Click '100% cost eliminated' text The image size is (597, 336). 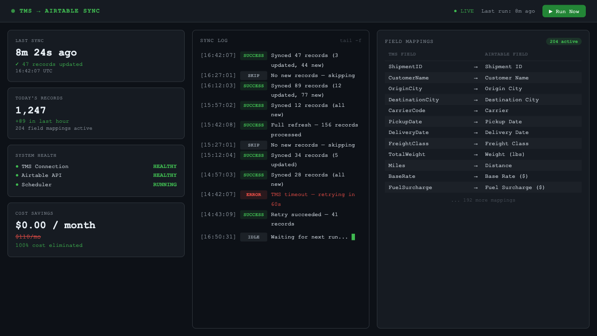click(49, 245)
